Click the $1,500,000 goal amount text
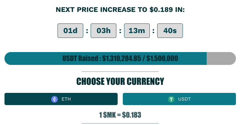The height and width of the screenshot is (125, 243). coord(162,58)
